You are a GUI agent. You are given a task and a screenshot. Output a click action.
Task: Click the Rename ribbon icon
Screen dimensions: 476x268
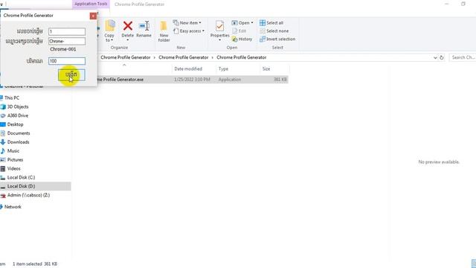tap(144, 29)
